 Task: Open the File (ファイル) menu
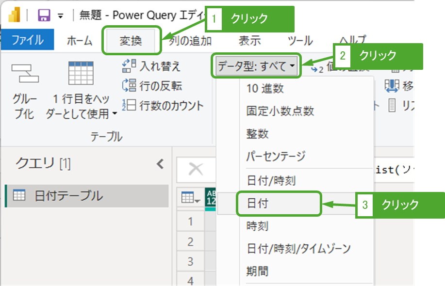27,41
